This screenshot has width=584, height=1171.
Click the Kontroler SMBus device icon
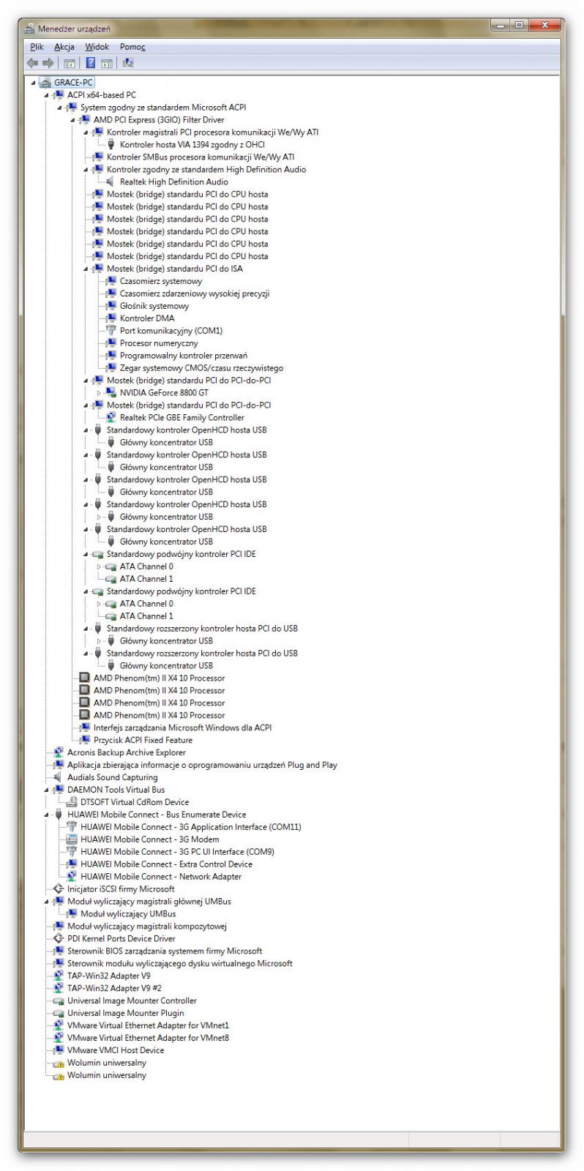tap(98, 157)
